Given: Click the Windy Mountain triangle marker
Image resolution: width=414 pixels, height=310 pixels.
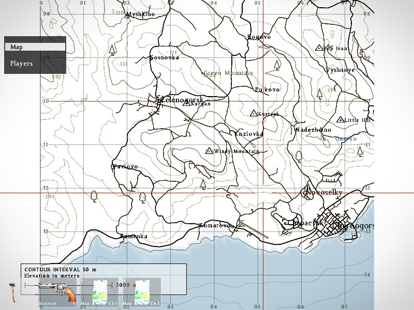Looking at the screenshot, I should [x=210, y=151].
